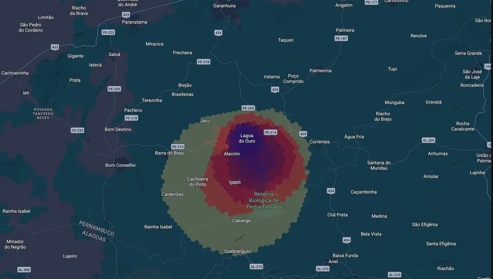Viewport: 493px width, 279px height.
Task: Click the Santa Efigênia label
Action: coord(441,244)
